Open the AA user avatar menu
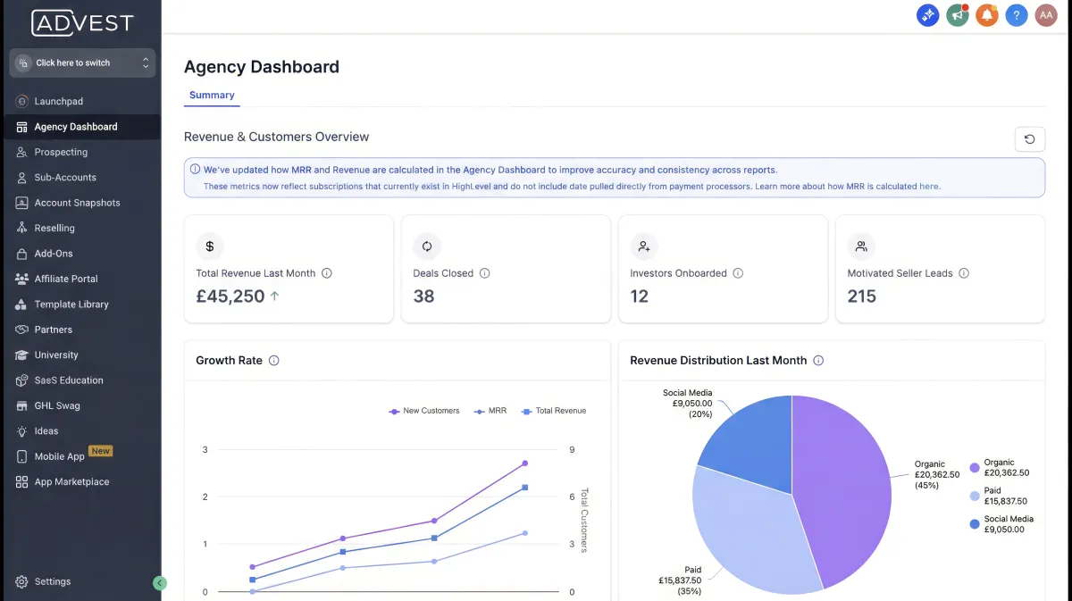1072x601 pixels. click(x=1045, y=15)
